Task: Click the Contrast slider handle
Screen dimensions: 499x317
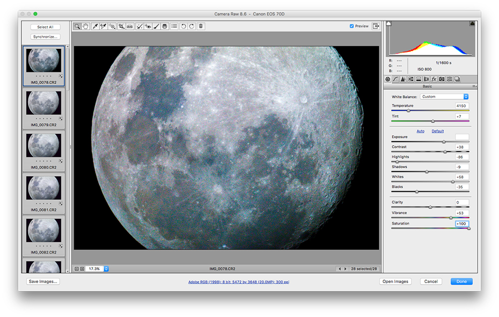Action: pos(445,152)
